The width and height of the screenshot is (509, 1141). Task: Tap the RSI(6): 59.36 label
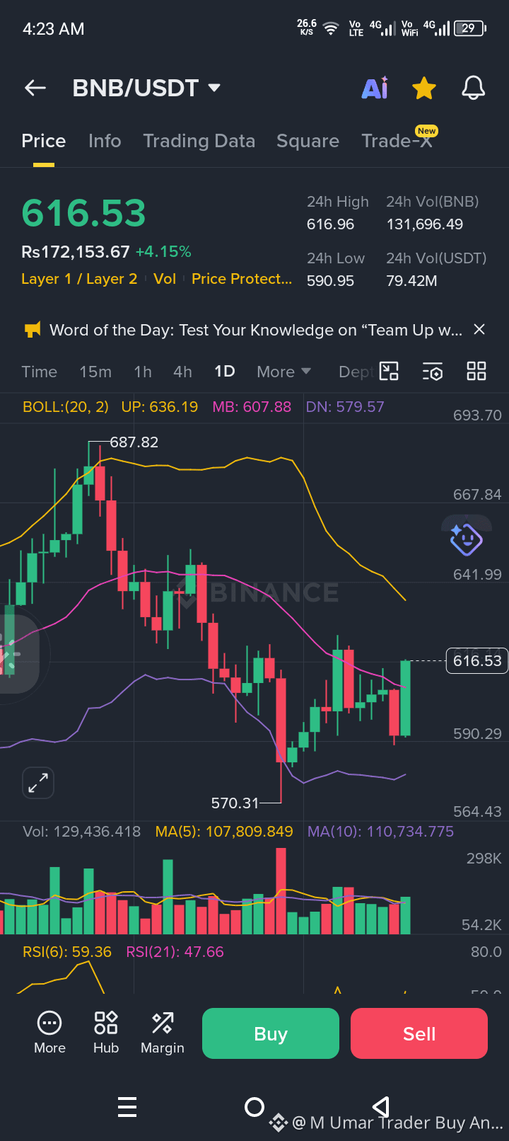(x=67, y=952)
